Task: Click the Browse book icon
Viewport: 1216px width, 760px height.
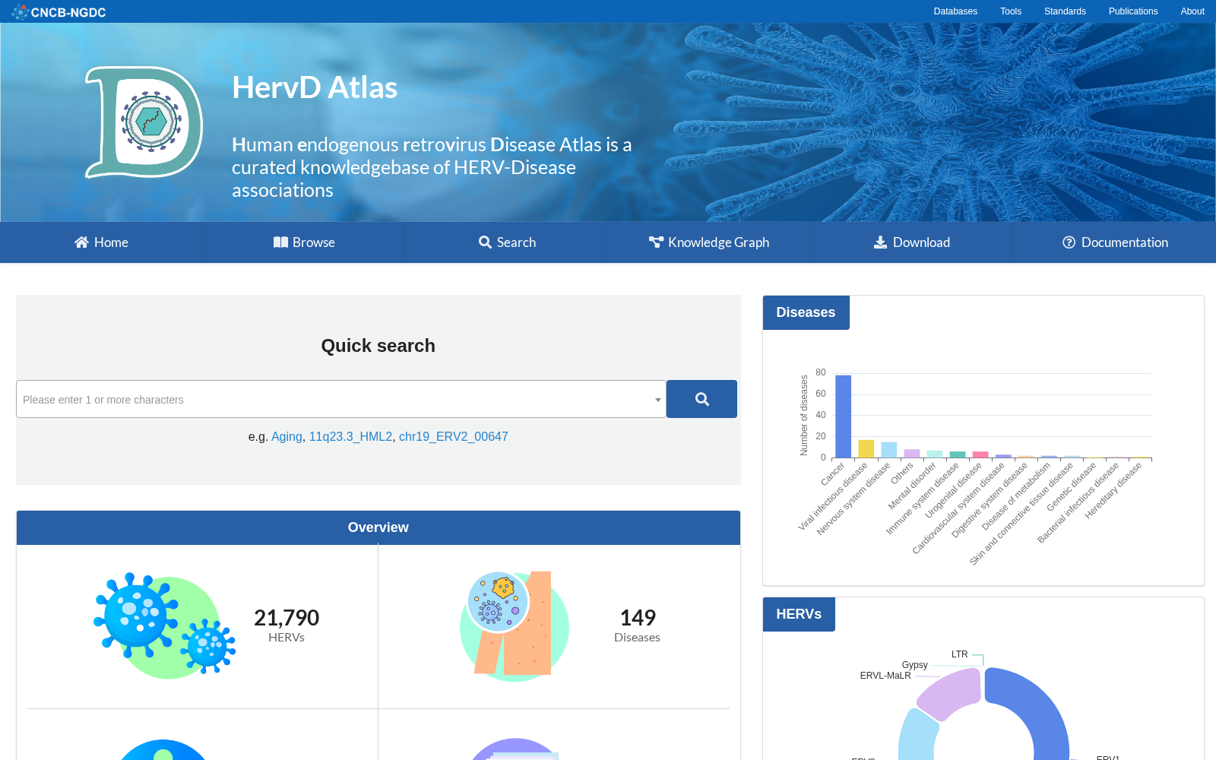Action: pyautogui.click(x=280, y=242)
